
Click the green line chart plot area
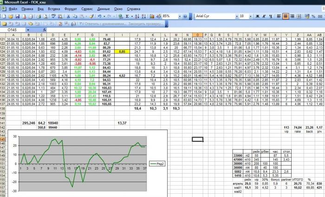[83, 164]
